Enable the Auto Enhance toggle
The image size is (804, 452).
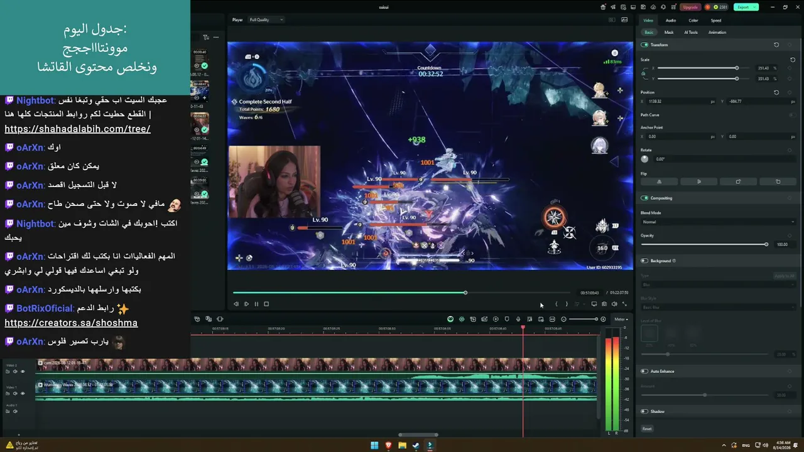644,372
